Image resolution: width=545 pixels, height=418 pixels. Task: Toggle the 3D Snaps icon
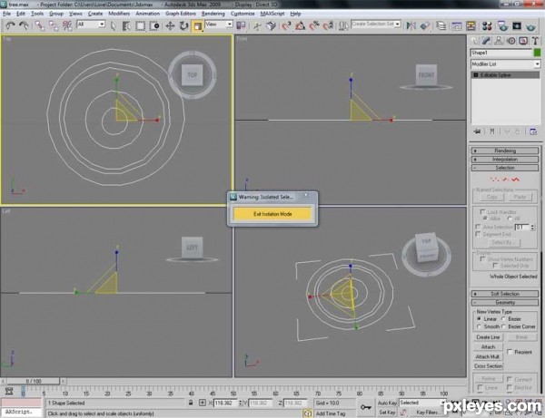286,26
